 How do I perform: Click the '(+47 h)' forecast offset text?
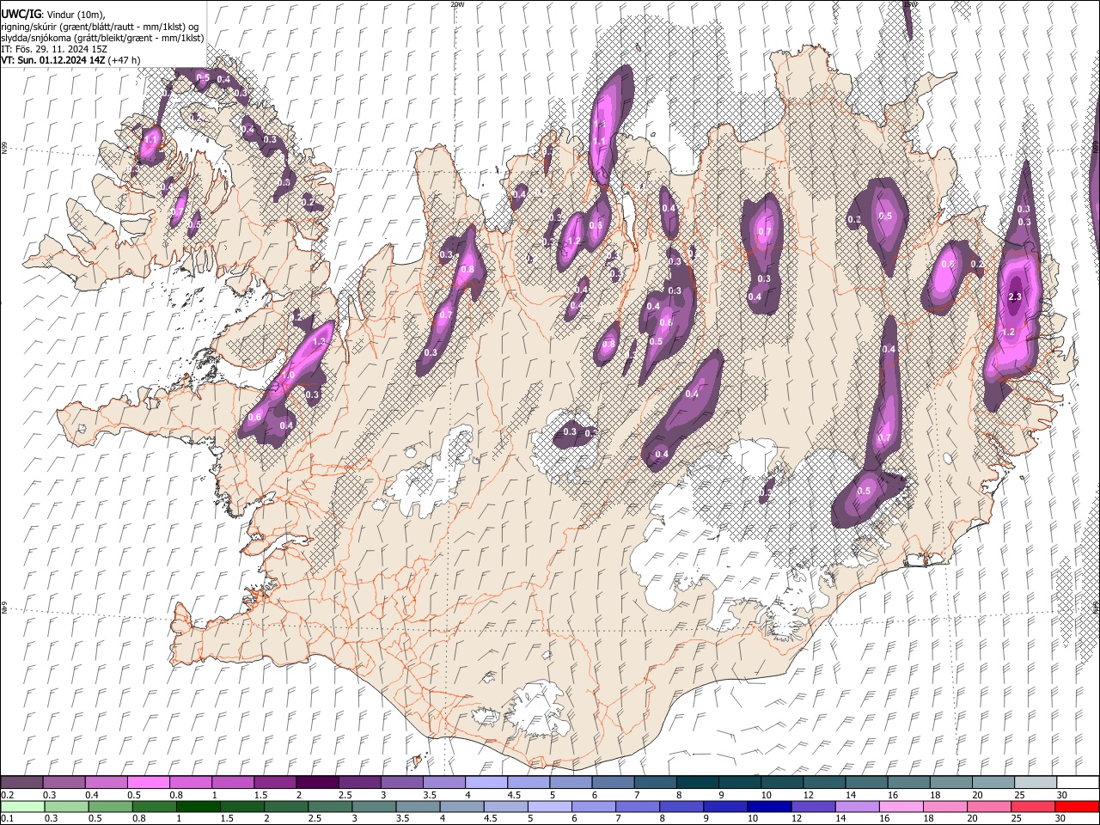pyautogui.click(x=124, y=60)
